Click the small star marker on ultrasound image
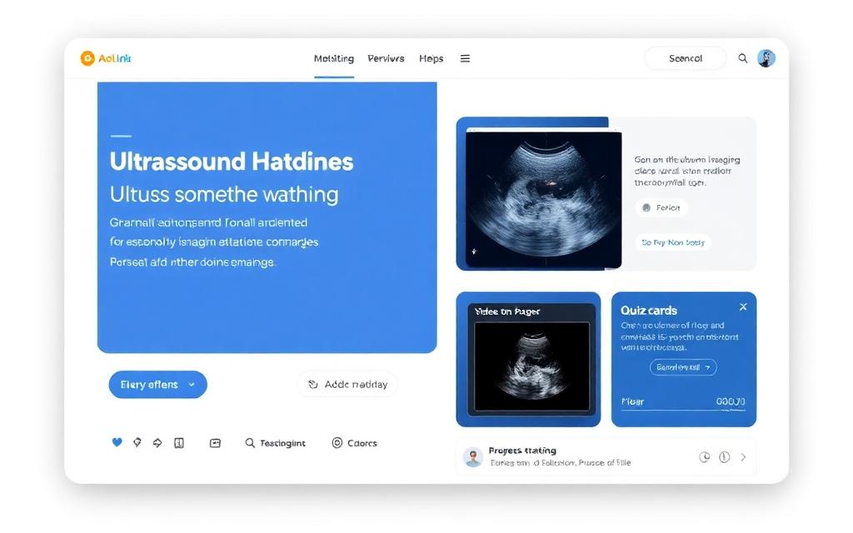 (x=474, y=252)
